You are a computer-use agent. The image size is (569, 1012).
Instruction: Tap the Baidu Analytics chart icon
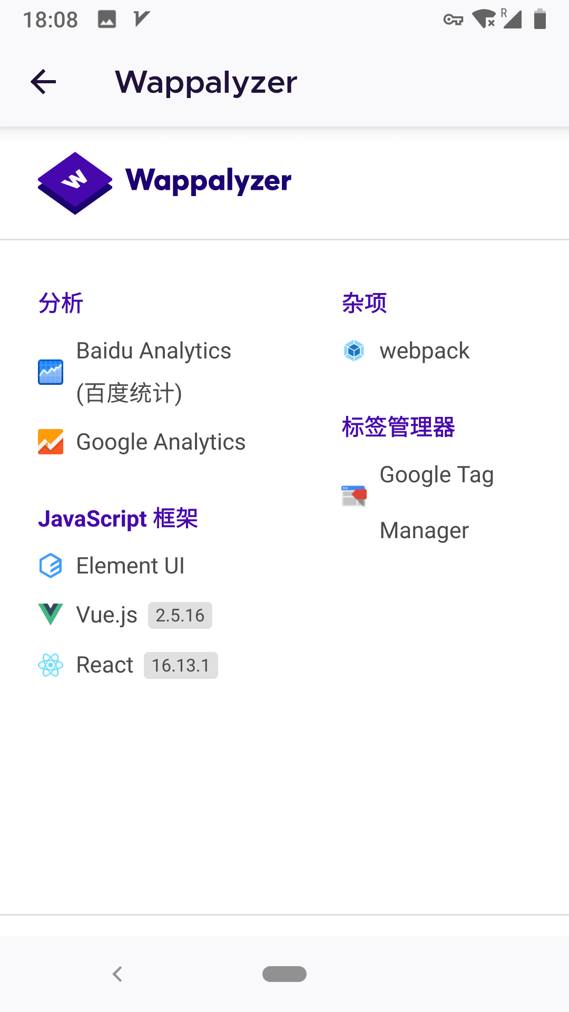pyautogui.click(x=51, y=372)
